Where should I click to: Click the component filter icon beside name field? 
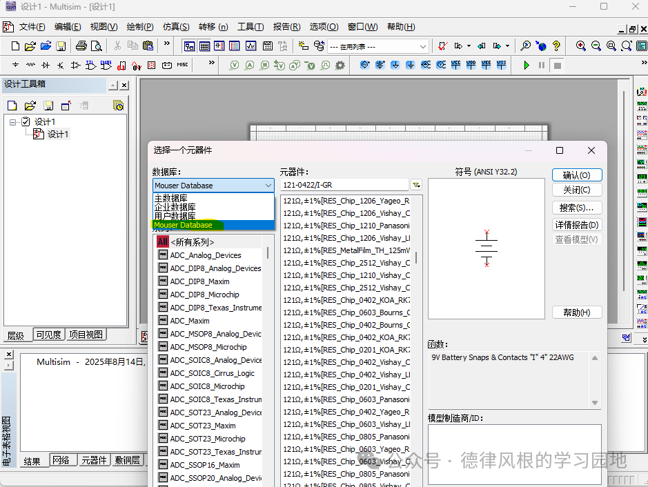(415, 185)
